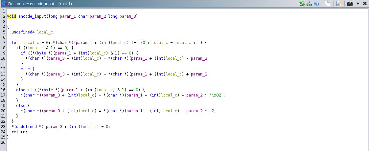
Task: Select param_1 in the function signature
Action: click(x=68, y=16)
